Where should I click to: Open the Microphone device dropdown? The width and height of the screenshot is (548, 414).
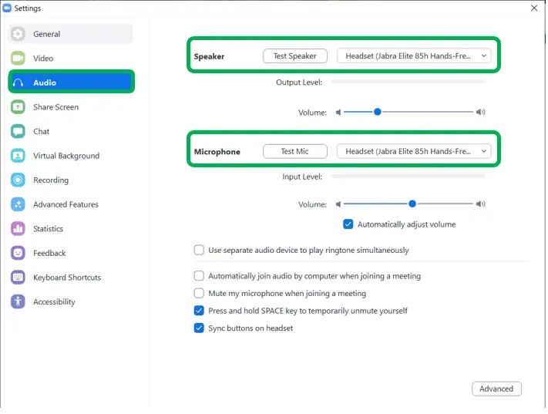tap(414, 152)
